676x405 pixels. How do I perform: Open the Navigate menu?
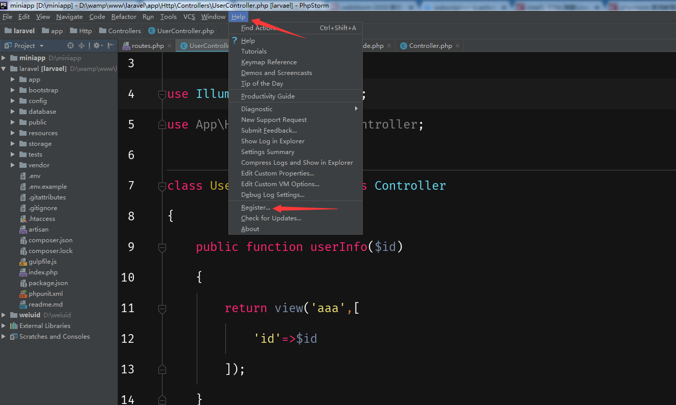(x=69, y=17)
